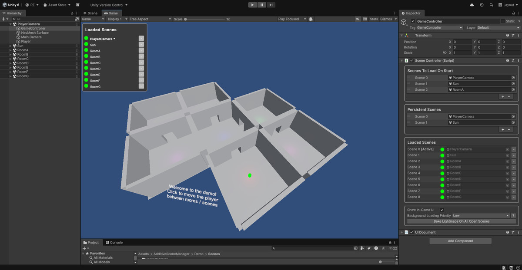Viewport: 522px width, 270px height.
Task: Click the Unity Version Control cloud icon
Action: [x=472, y=5]
